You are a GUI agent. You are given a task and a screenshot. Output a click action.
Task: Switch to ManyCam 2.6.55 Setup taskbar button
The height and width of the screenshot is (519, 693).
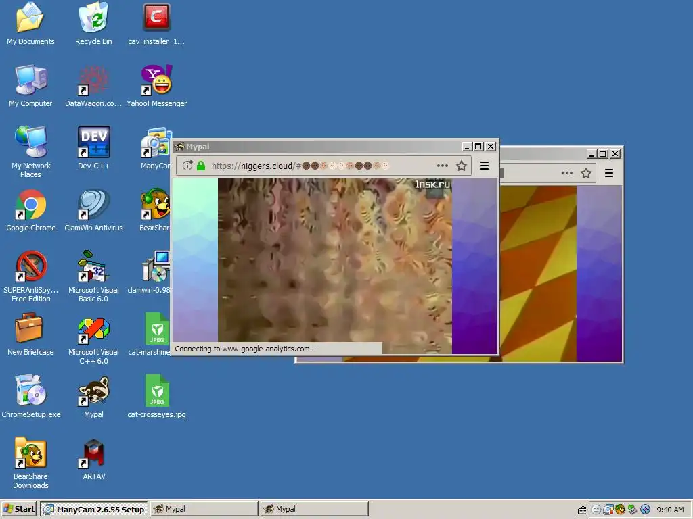(94, 509)
